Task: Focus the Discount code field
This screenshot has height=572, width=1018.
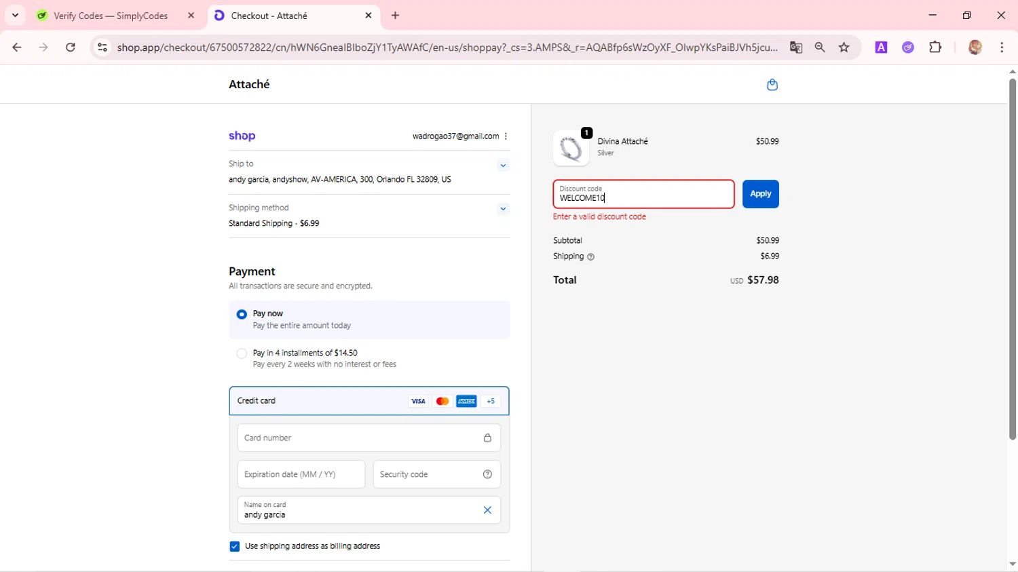Action: pyautogui.click(x=643, y=194)
